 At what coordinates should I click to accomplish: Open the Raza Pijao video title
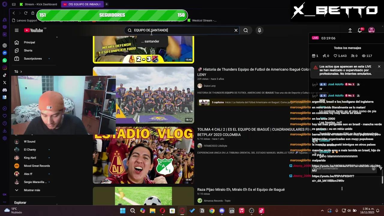point(241,190)
